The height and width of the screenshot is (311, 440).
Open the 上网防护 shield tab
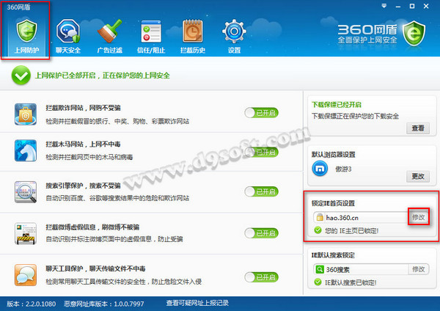pyautogui.click(x=26, y=36)
